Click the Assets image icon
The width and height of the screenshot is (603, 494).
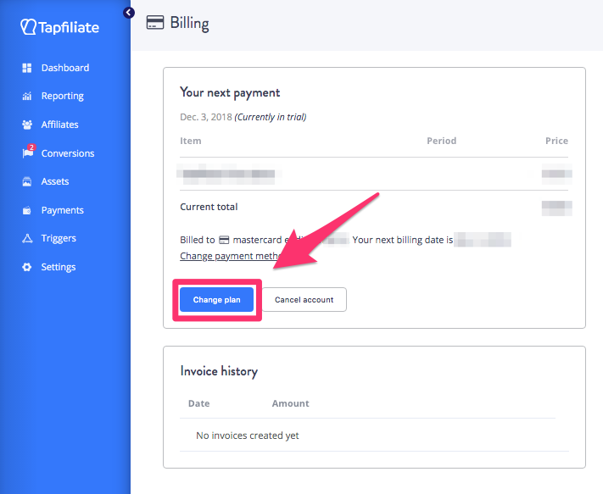[27, 181]
